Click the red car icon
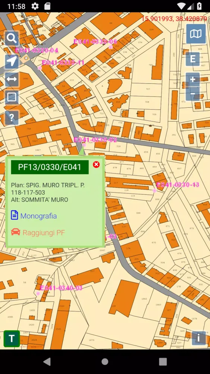The height and width of the screenshot is (374, 210). 15,232
